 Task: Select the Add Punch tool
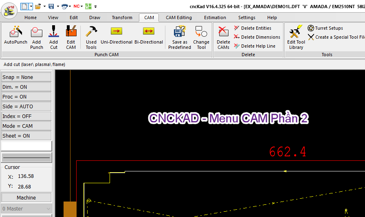click(37, 37)
